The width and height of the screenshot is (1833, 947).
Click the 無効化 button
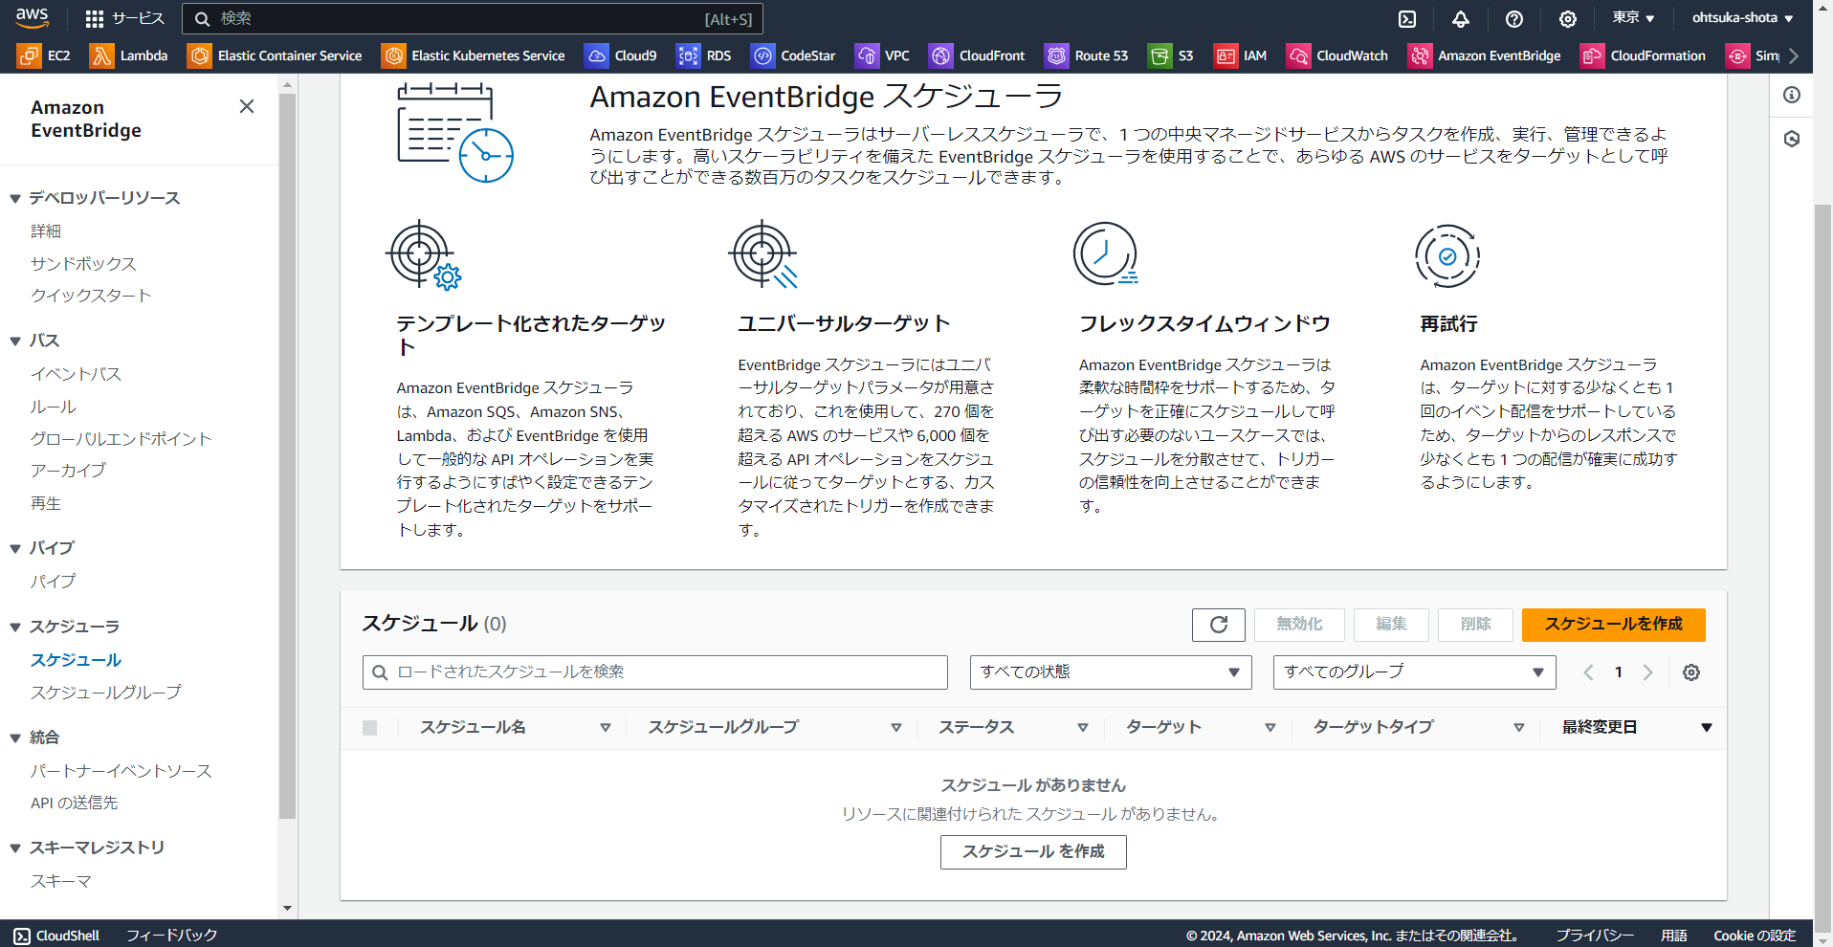pyautogui.click(x=1299, y=625)
